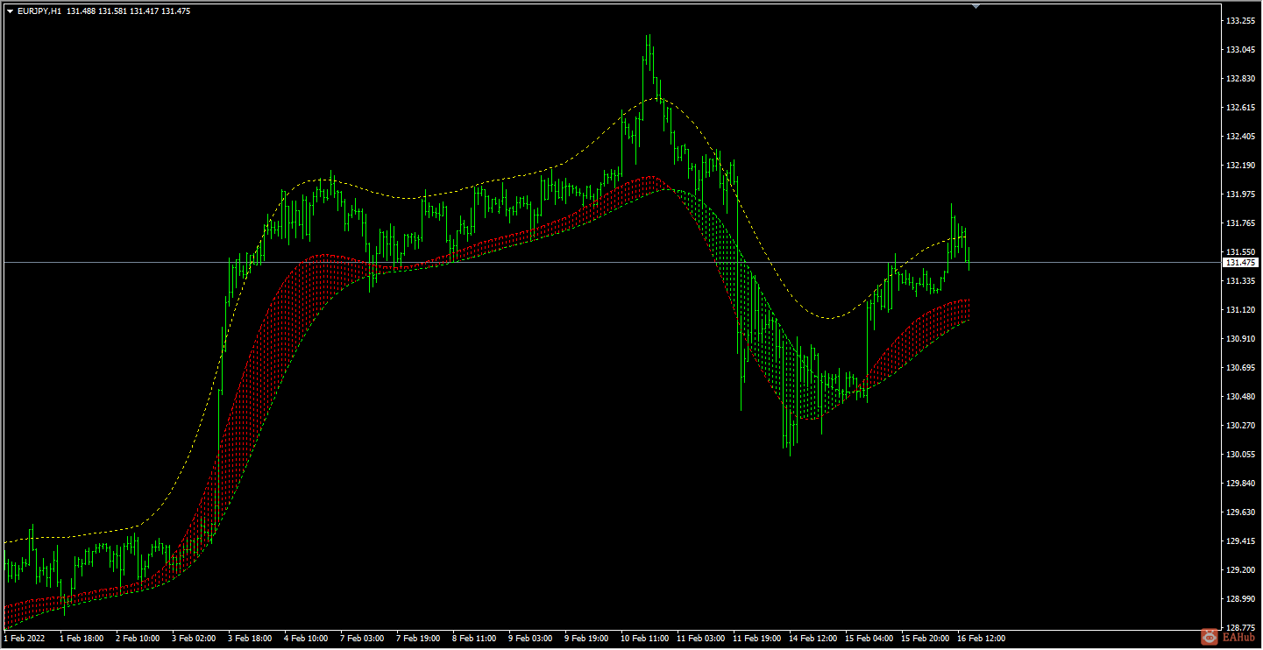Click the "1 Feb 2022" time axis label
1263x650 pixels.
coord(24,639)
